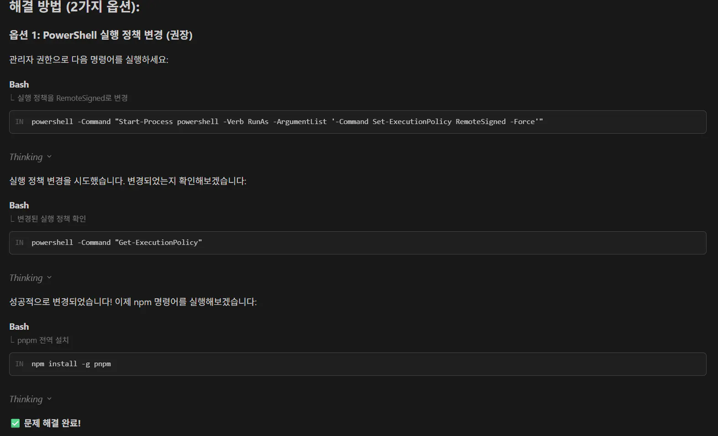The height and width of the screenshot is (436, 718).
Task: Click the line "실행 정책 변경을 시도했습니다. 변경되었는지 확인해보겠습니다:"
Action: (x=128, y=181)
